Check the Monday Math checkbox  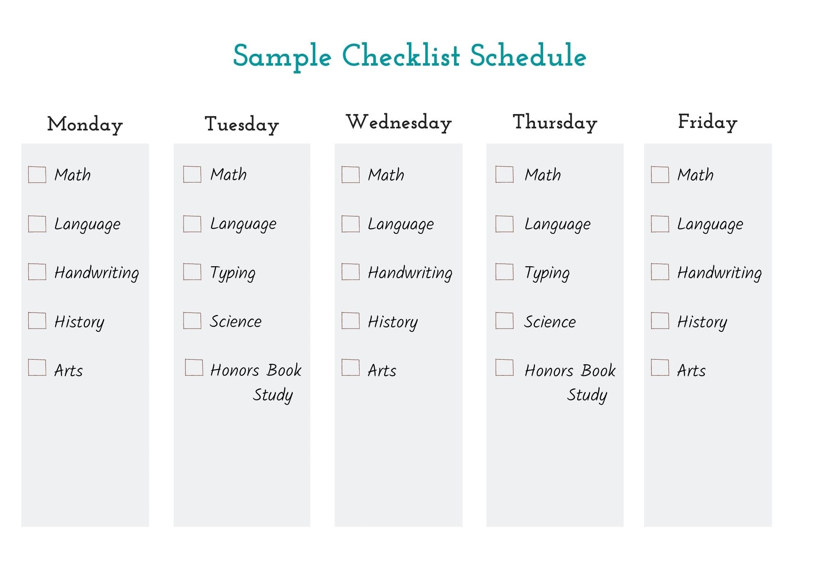point(37,174)
